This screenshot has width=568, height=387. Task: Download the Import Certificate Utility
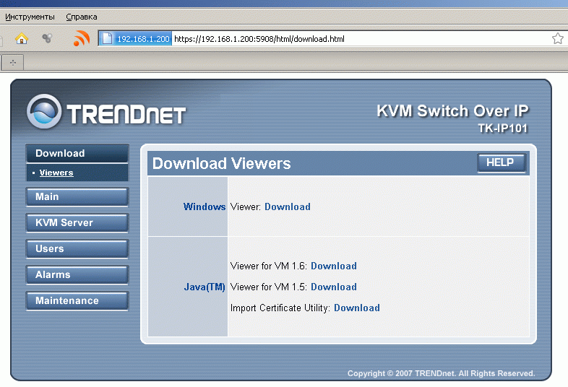(357, 308)
